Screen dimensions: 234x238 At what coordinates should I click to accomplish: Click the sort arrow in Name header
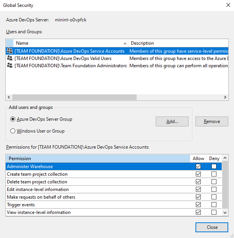coord(125,44)
